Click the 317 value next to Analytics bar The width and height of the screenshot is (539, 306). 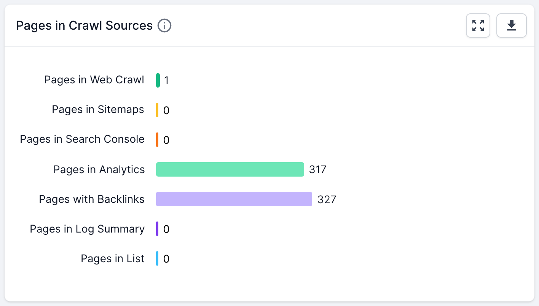click(317, 169)
